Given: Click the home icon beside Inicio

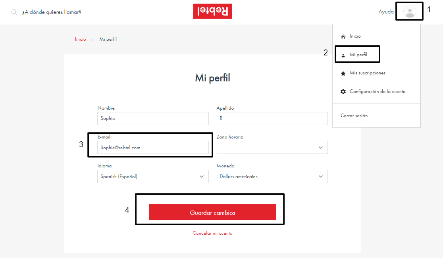Looking at the screenshot, I should point(343,36).
